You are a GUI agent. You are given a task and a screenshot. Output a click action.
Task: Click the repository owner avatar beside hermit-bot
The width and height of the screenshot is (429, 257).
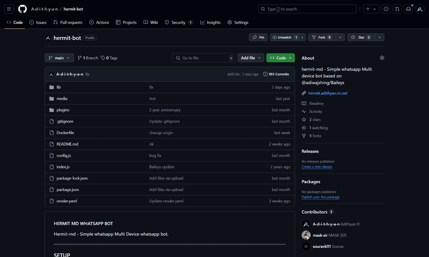(48, 38)
